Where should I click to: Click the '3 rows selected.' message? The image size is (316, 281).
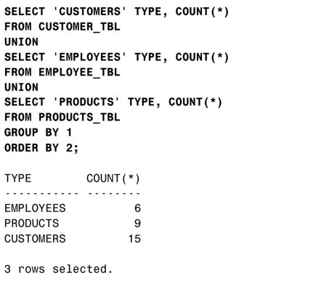[59, 269]
